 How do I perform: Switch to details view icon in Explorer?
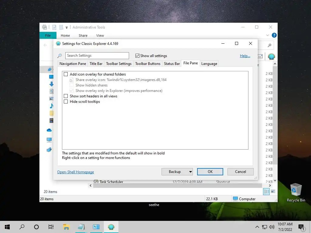[266, 191]
